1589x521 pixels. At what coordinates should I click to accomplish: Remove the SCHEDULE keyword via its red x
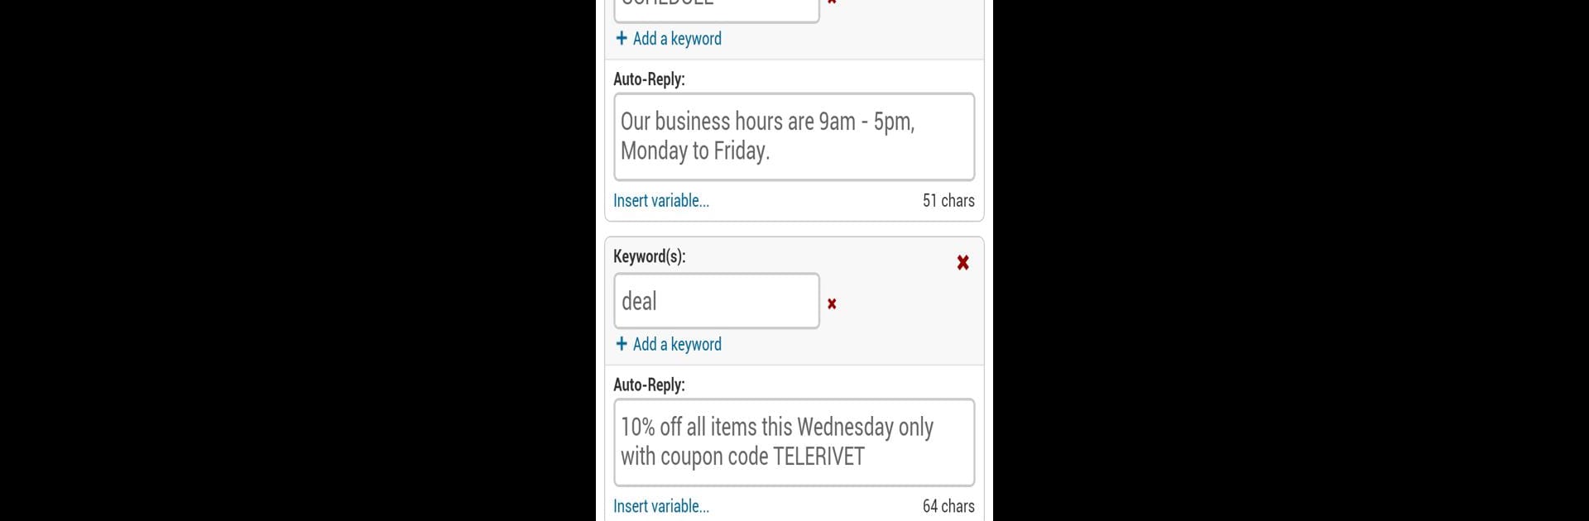832,2
